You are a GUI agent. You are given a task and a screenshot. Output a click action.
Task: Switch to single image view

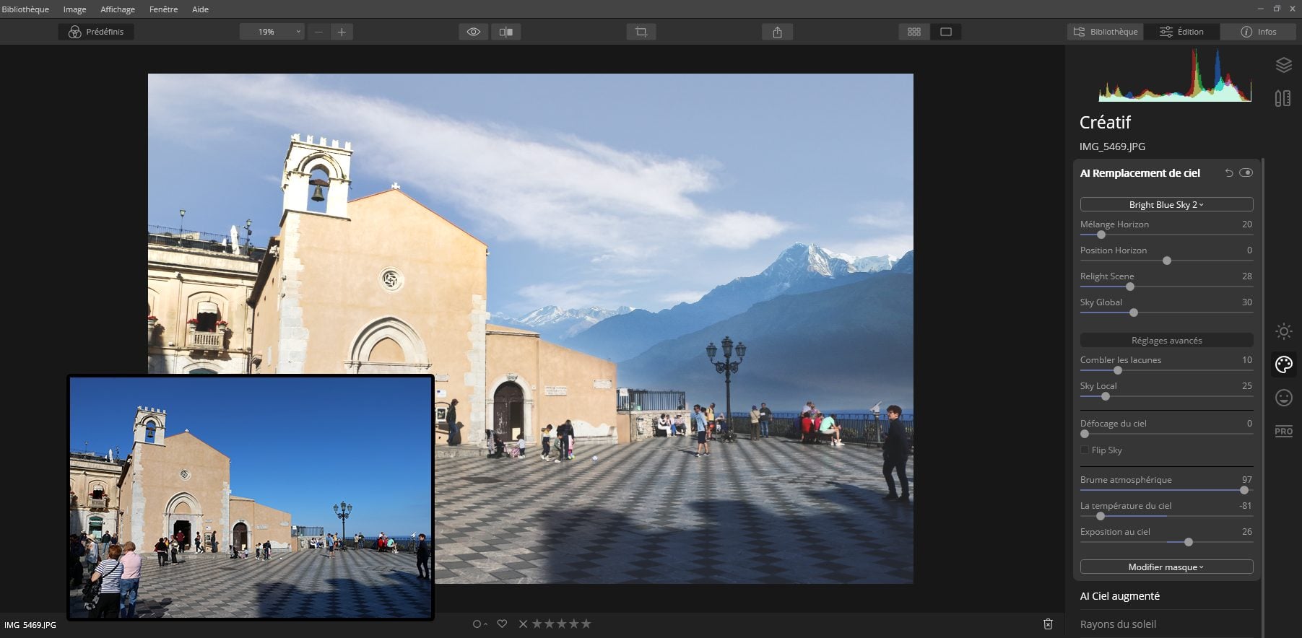946,32
